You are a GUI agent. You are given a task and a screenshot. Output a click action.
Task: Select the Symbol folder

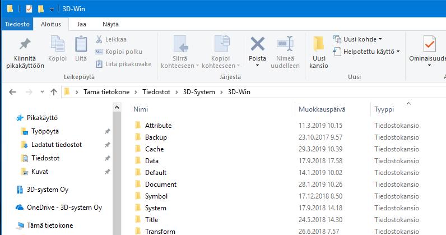click(x=156, y=196)
